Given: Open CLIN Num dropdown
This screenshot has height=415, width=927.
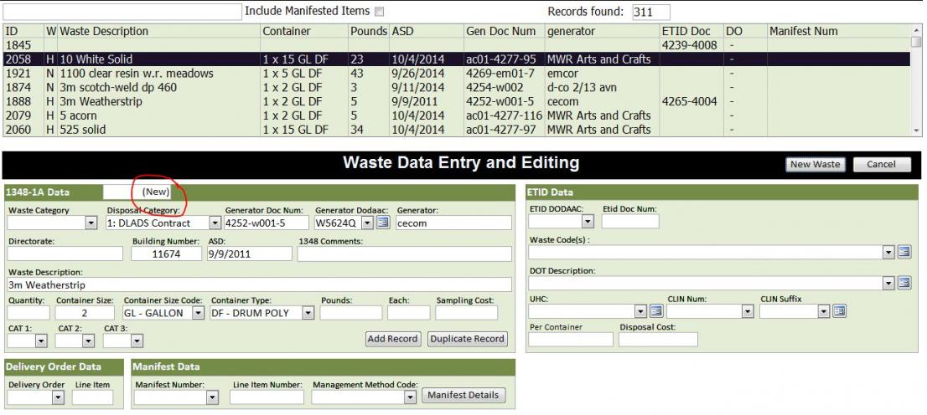Looking at the screenshot, I should pyautogui.click(x=748, y=311).
